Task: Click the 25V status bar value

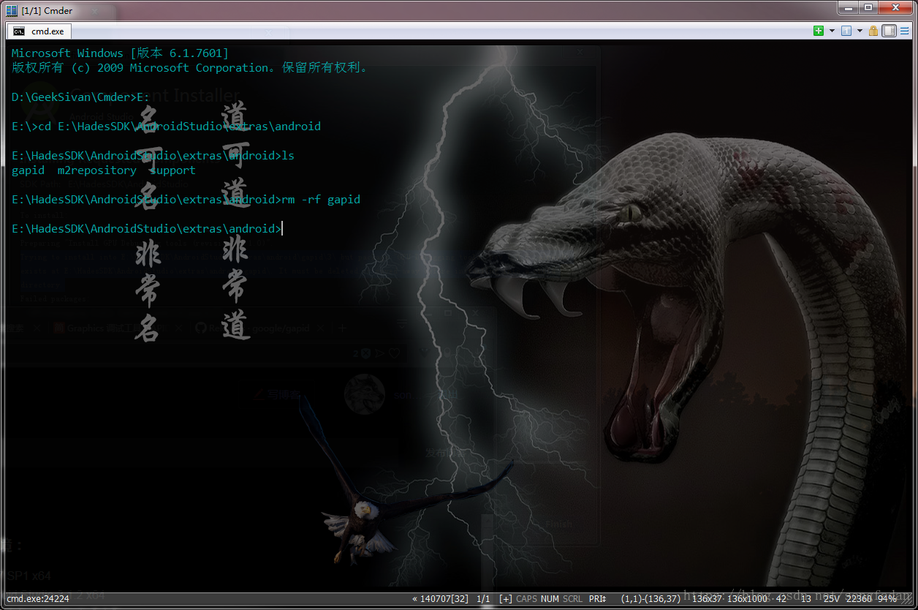Action: [x=832, y=599]
